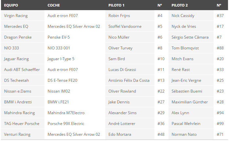Image resolution: width=229 pixels, height=141 pixels.
Task: Click car number #48 cell
Action: point(161,134)
